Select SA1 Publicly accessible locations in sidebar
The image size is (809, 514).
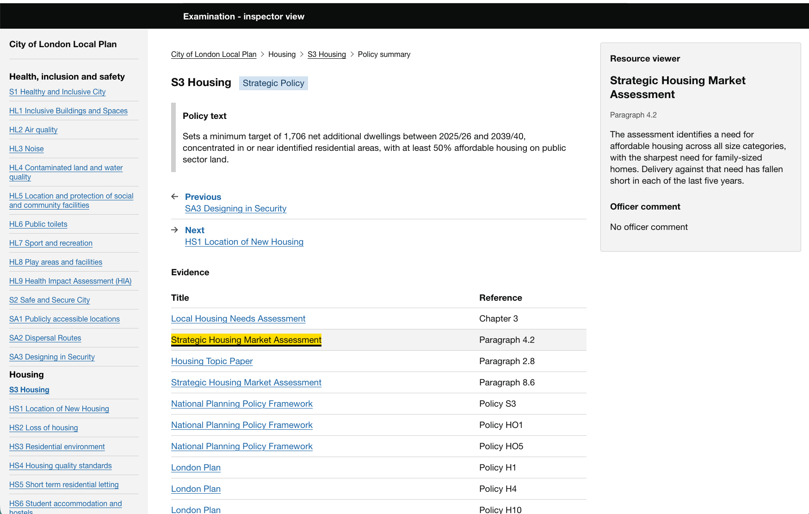coord(64,319)
